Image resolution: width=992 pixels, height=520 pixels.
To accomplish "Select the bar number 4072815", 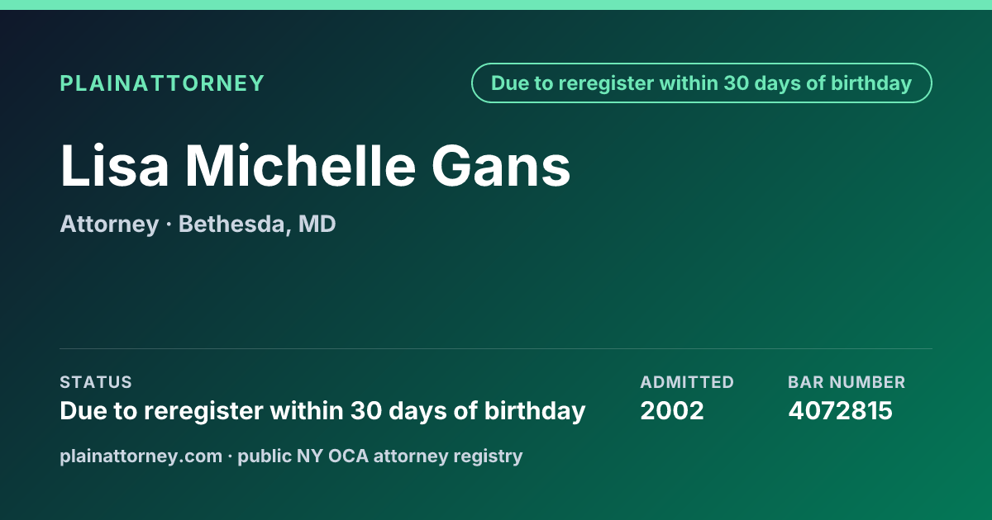I will click(840, 410).
